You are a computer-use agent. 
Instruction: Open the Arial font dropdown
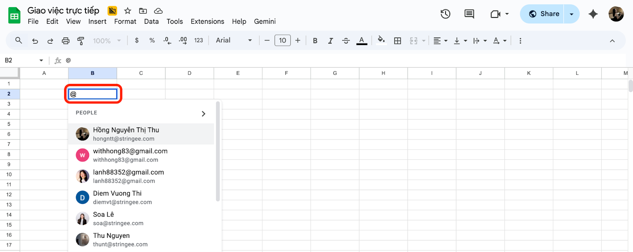234,40
